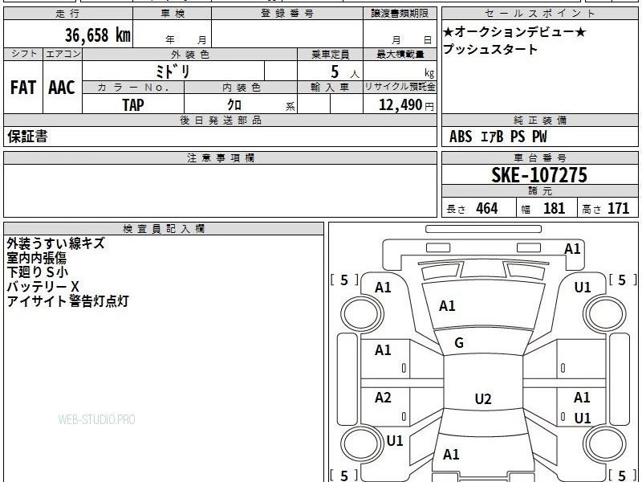The width and height of the screenshot is (642, 482).
Task: Click the エアコン header
Action: pos(63,54)
